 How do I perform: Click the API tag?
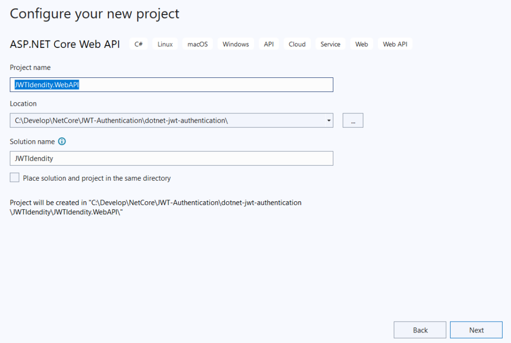pyautogui.click(x=269, y=44)
